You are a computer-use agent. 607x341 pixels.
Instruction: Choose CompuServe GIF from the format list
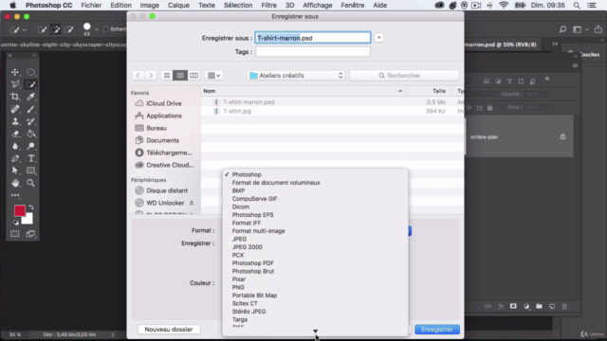click(254, 199)
